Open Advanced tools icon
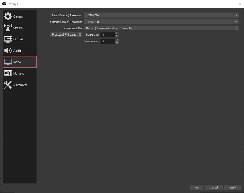 point(8,85)
